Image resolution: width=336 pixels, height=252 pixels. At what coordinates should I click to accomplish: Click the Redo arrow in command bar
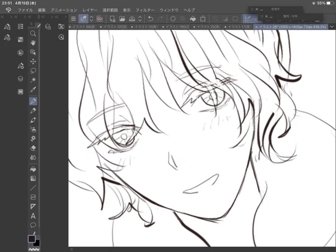[161, 19]
